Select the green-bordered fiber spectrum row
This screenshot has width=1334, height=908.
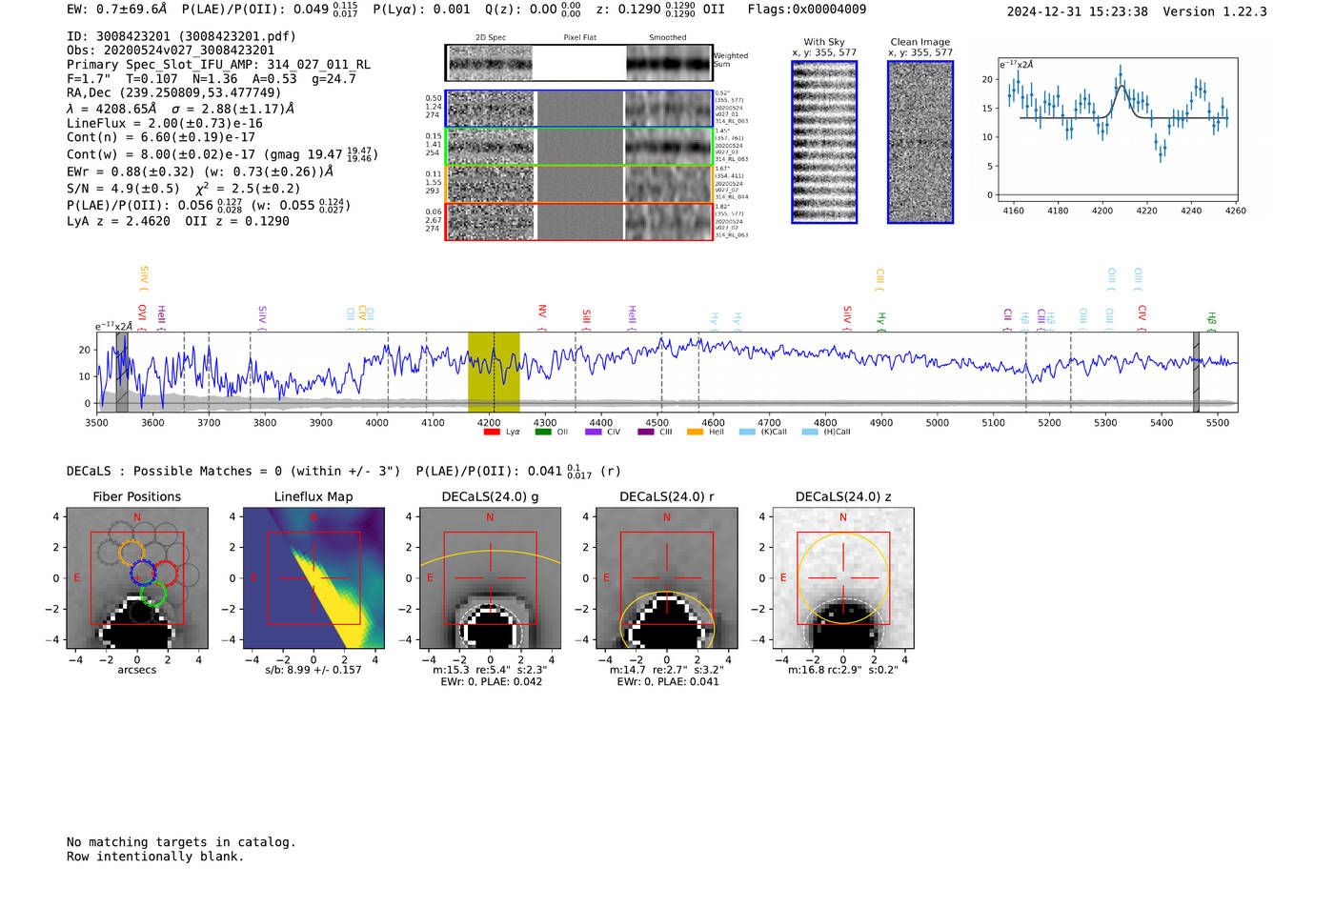tap(578, 147)
